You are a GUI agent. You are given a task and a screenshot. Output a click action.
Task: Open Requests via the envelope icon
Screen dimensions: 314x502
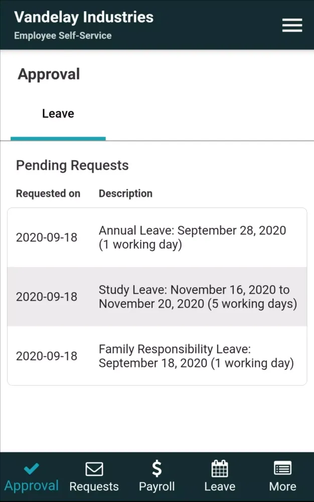click(x=94, y=469)
